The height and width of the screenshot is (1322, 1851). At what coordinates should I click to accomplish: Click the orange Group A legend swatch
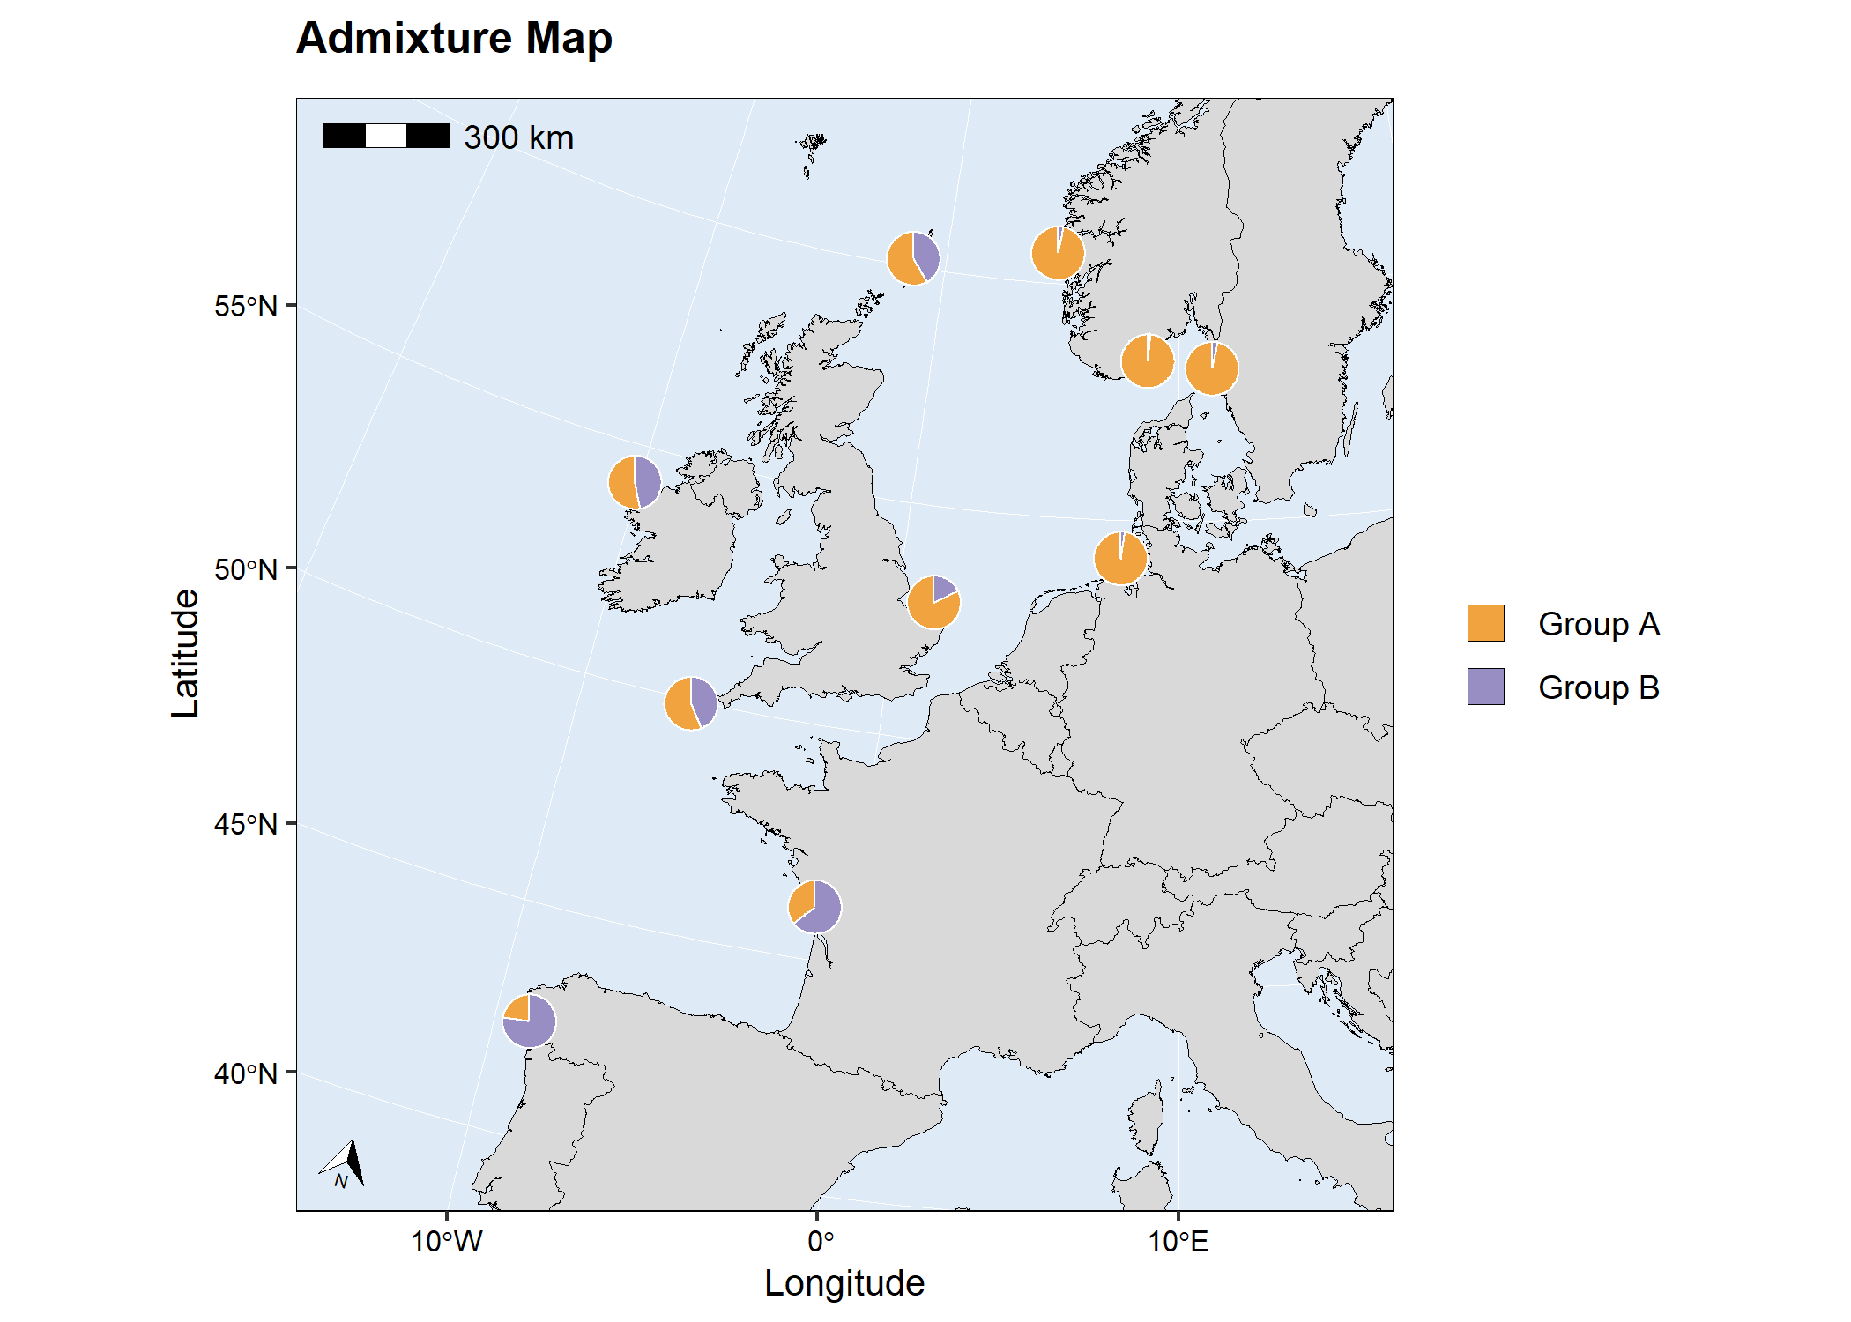click(x=1485, y=623)
